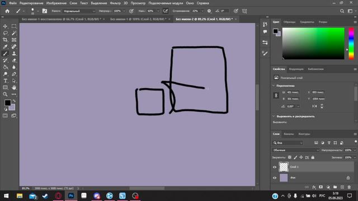This screenshot has height=201, width=358.
Task: Select the Move tool
Action: [x=5, y=26]
